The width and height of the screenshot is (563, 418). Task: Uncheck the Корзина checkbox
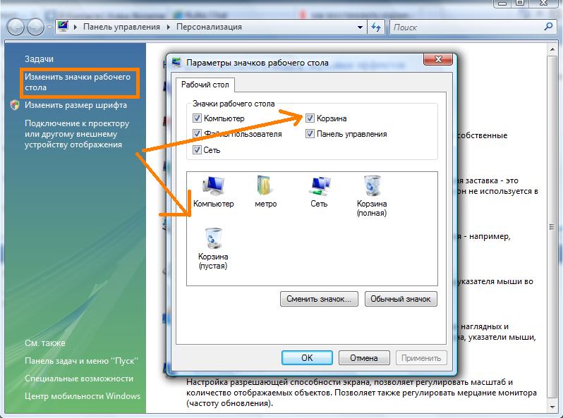[x=310, y=119]
